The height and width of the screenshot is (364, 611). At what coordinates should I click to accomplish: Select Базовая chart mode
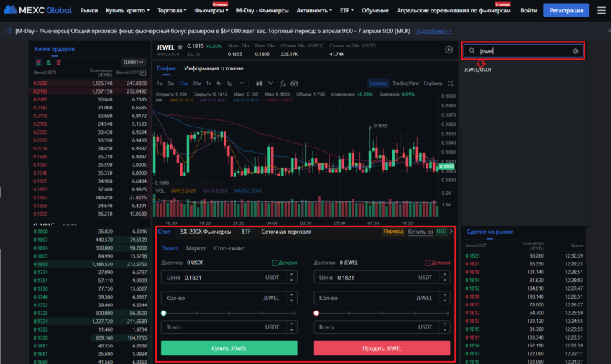(378, 83)
